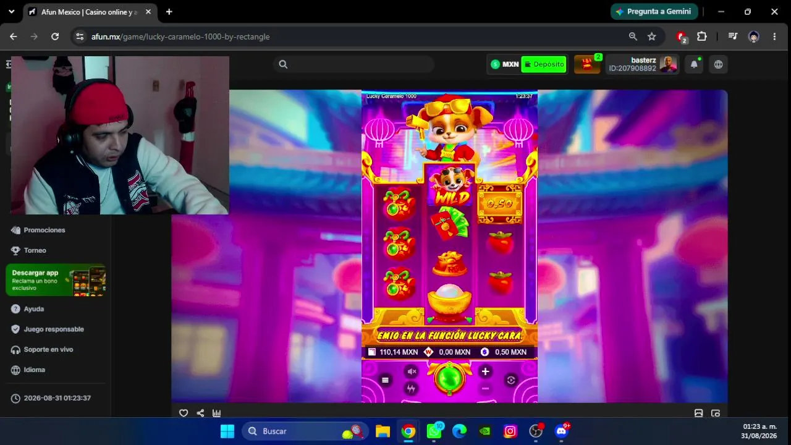Reload the page in Chrome
Screen dimensions: 791x445
point(55,36)
